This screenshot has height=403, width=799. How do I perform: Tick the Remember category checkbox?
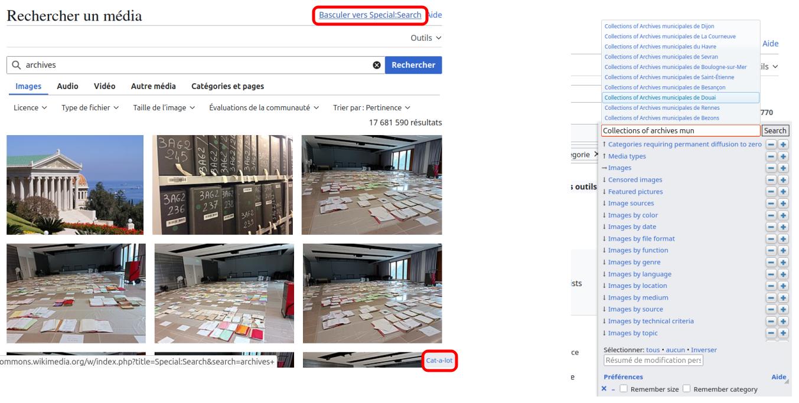(687, 389)
